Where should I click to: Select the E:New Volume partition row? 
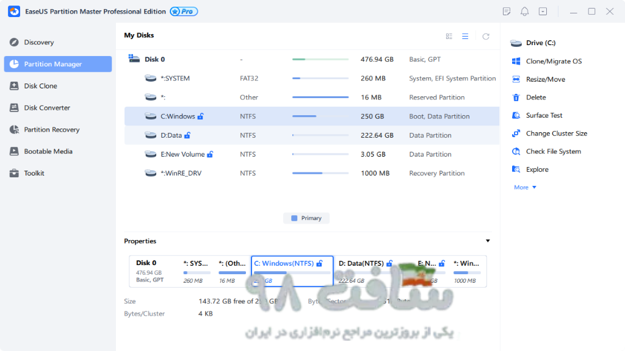[312, 154]
